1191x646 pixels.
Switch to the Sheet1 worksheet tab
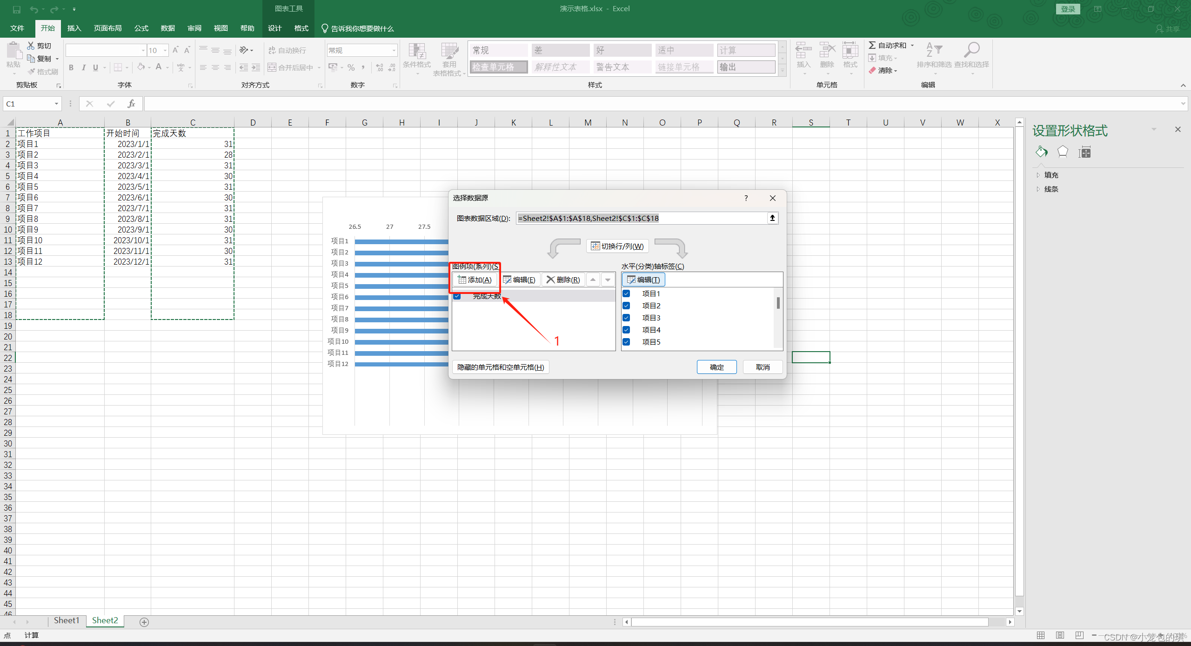66,620
